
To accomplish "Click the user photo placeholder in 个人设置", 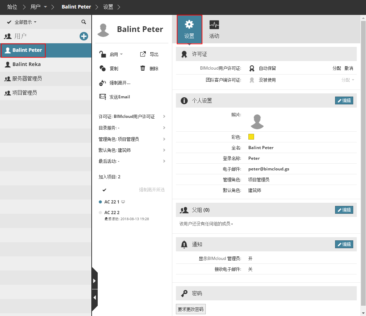I will tap(257, 121).
